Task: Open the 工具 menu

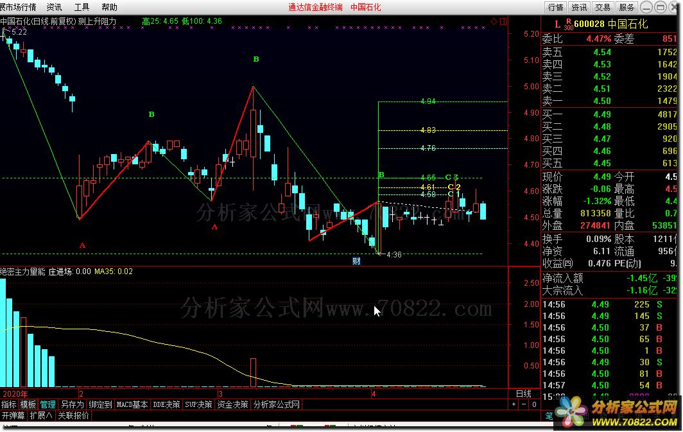Action: point(82,8)
